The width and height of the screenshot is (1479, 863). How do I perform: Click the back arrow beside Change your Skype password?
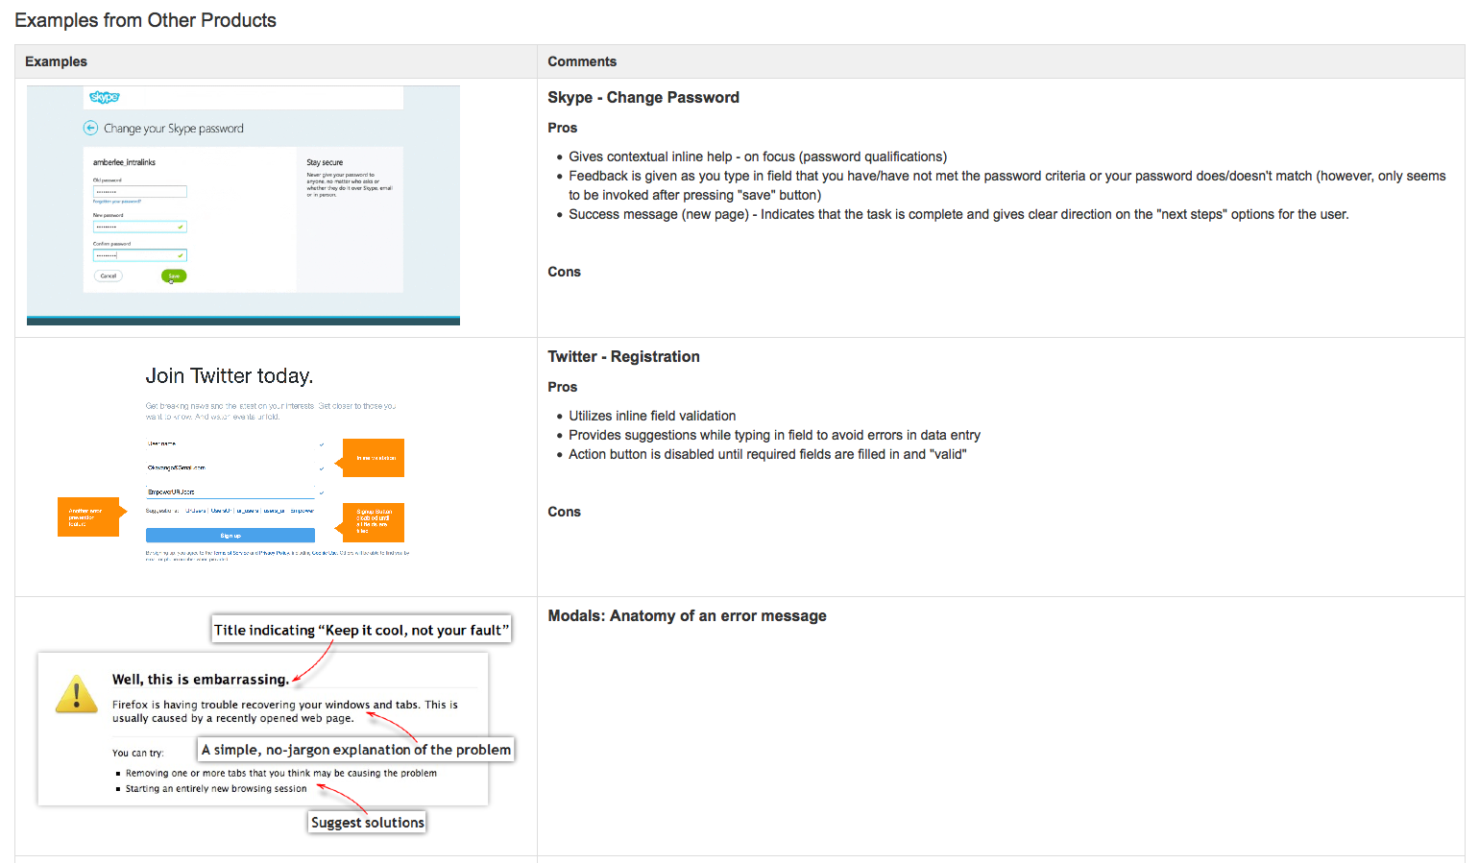click(90, 128)
